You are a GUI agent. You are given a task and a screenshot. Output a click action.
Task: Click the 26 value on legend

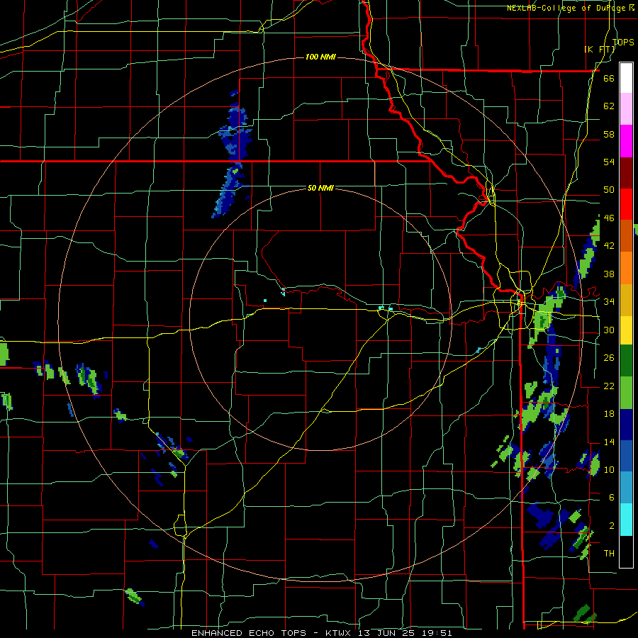click(609, 358)
